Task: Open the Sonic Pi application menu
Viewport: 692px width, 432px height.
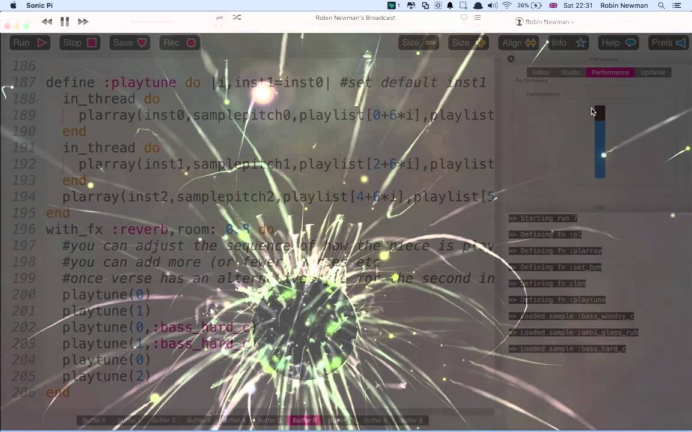Action: tap(39, 5)
